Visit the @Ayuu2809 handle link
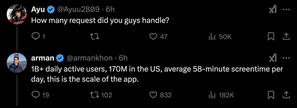Screen dimensions: 297x108 78,9
